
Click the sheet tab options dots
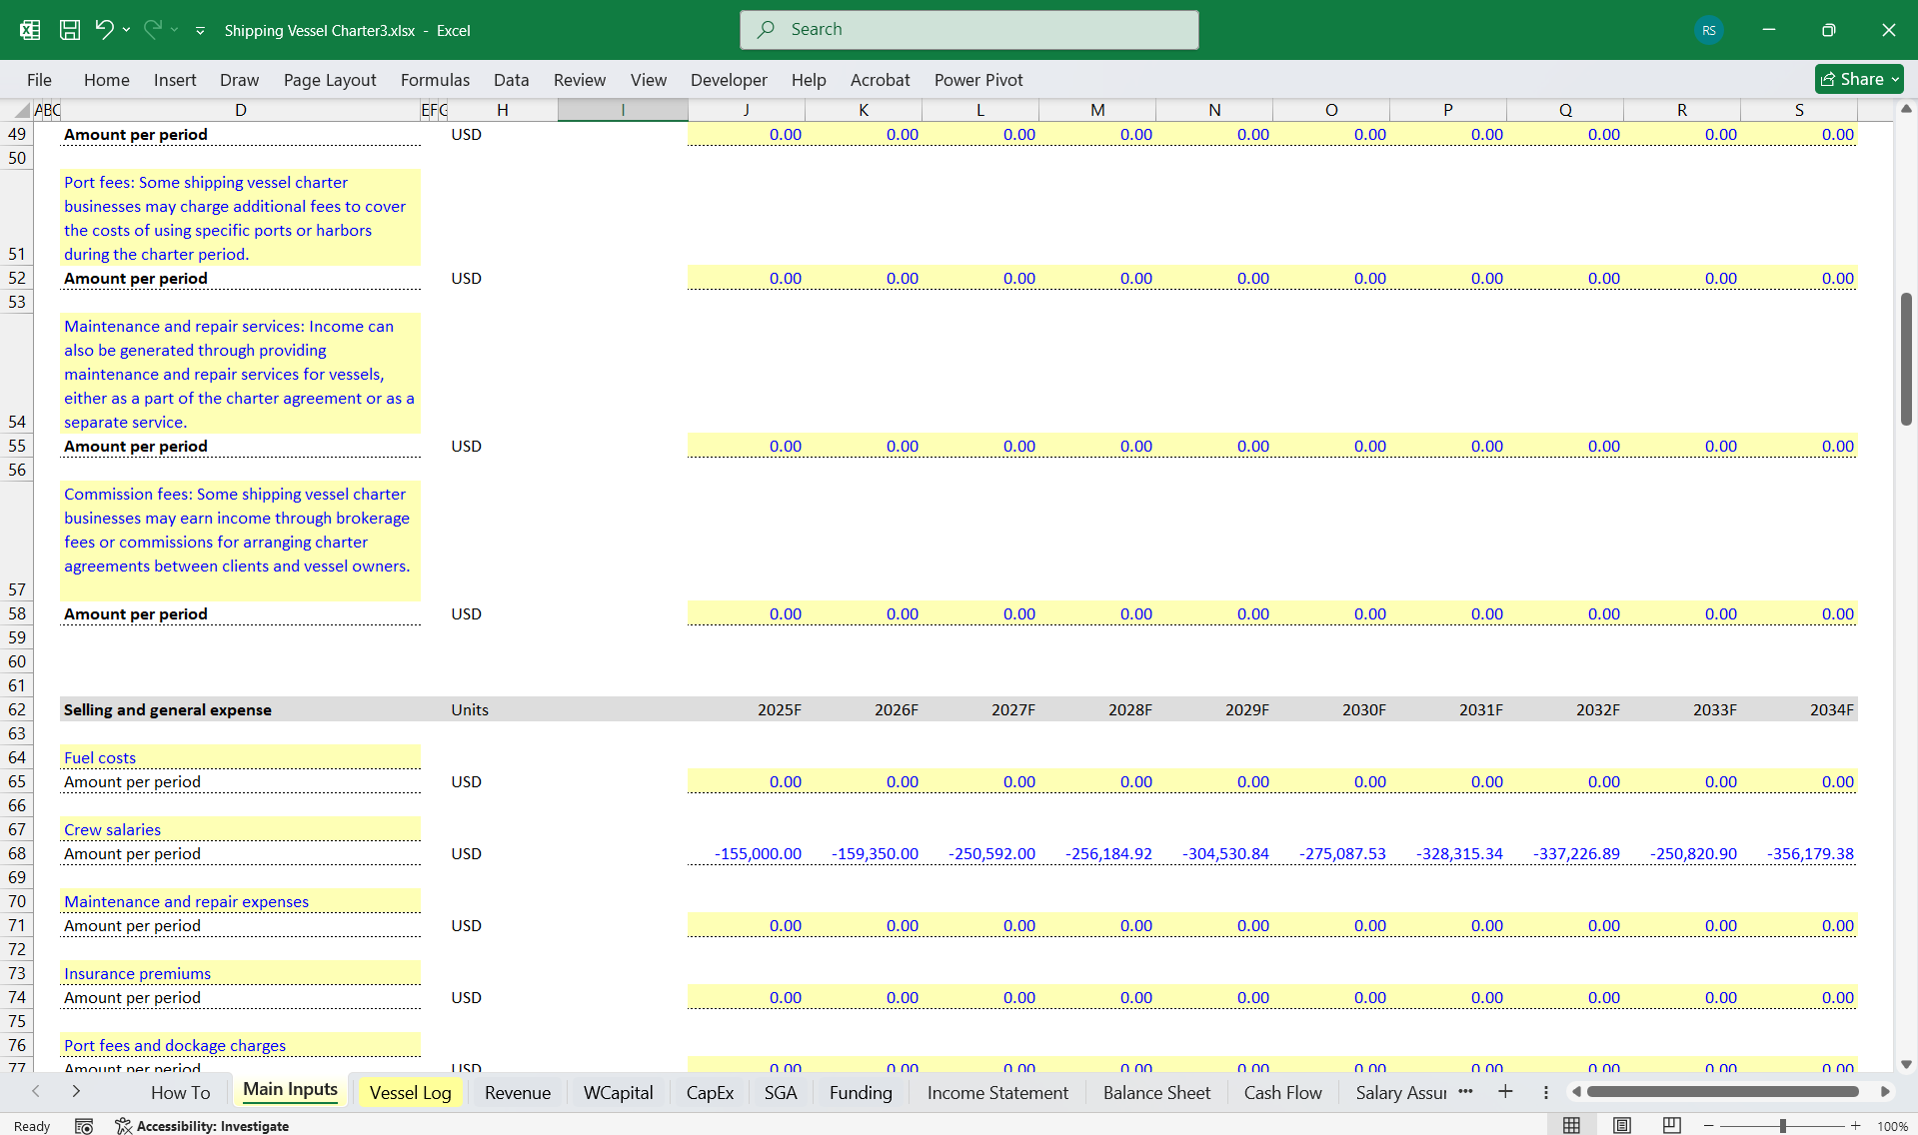point(1545,1092)
